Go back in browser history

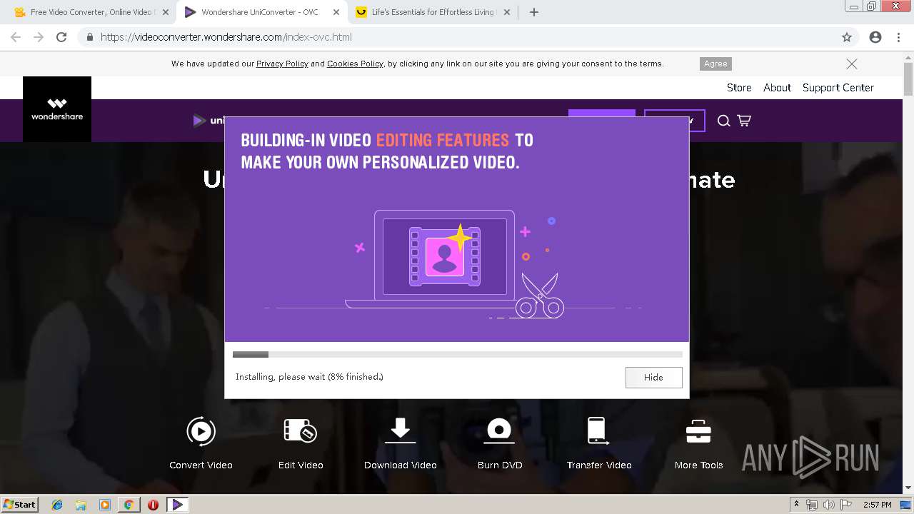(16, 37)
